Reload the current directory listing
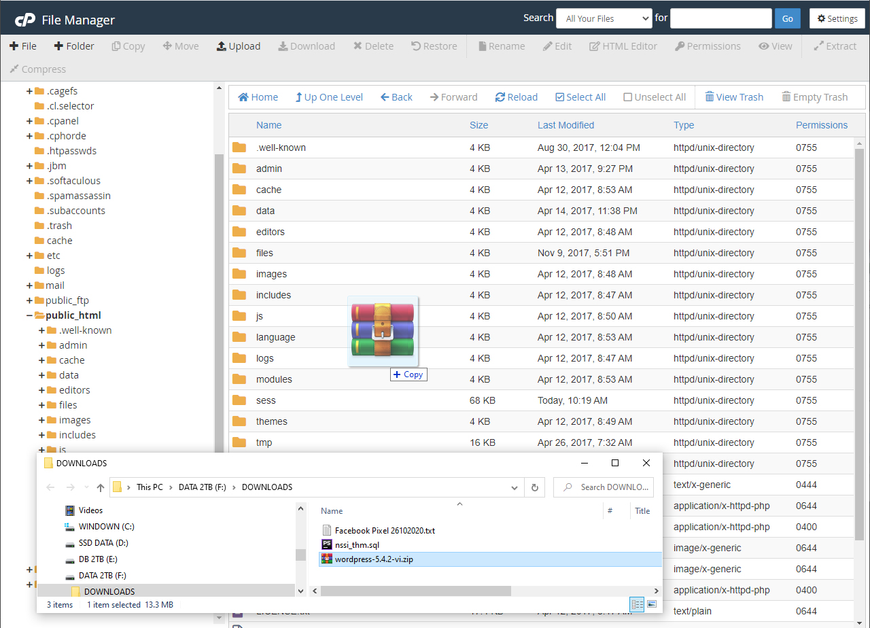 click(517, 97)
